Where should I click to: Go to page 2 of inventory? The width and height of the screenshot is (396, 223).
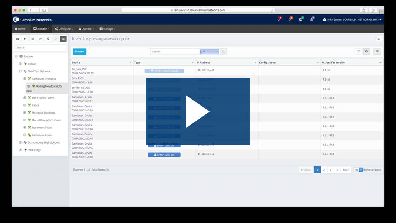324,170
